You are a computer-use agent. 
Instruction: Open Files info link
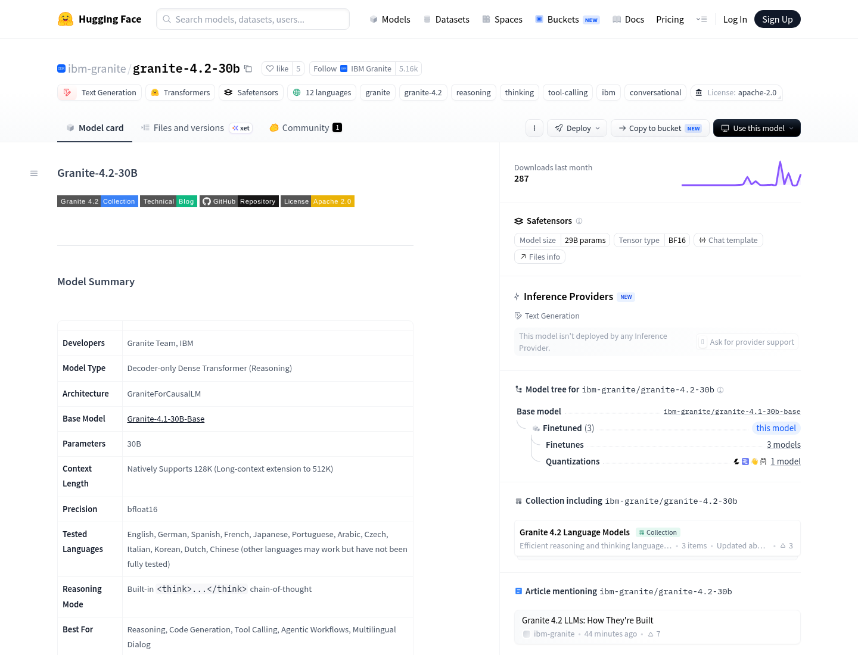(x=540, y=257)
